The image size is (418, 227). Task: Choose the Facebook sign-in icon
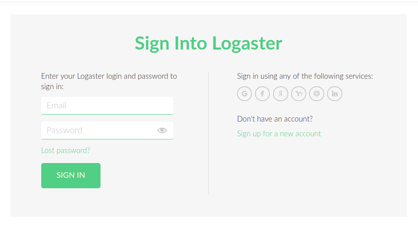(x=262, y=94)
